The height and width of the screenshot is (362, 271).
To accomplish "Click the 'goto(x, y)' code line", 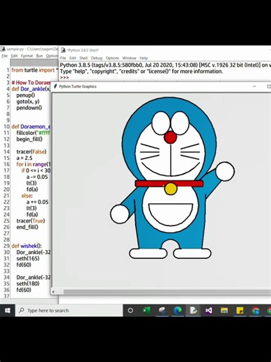I will (x=28, y=102).
